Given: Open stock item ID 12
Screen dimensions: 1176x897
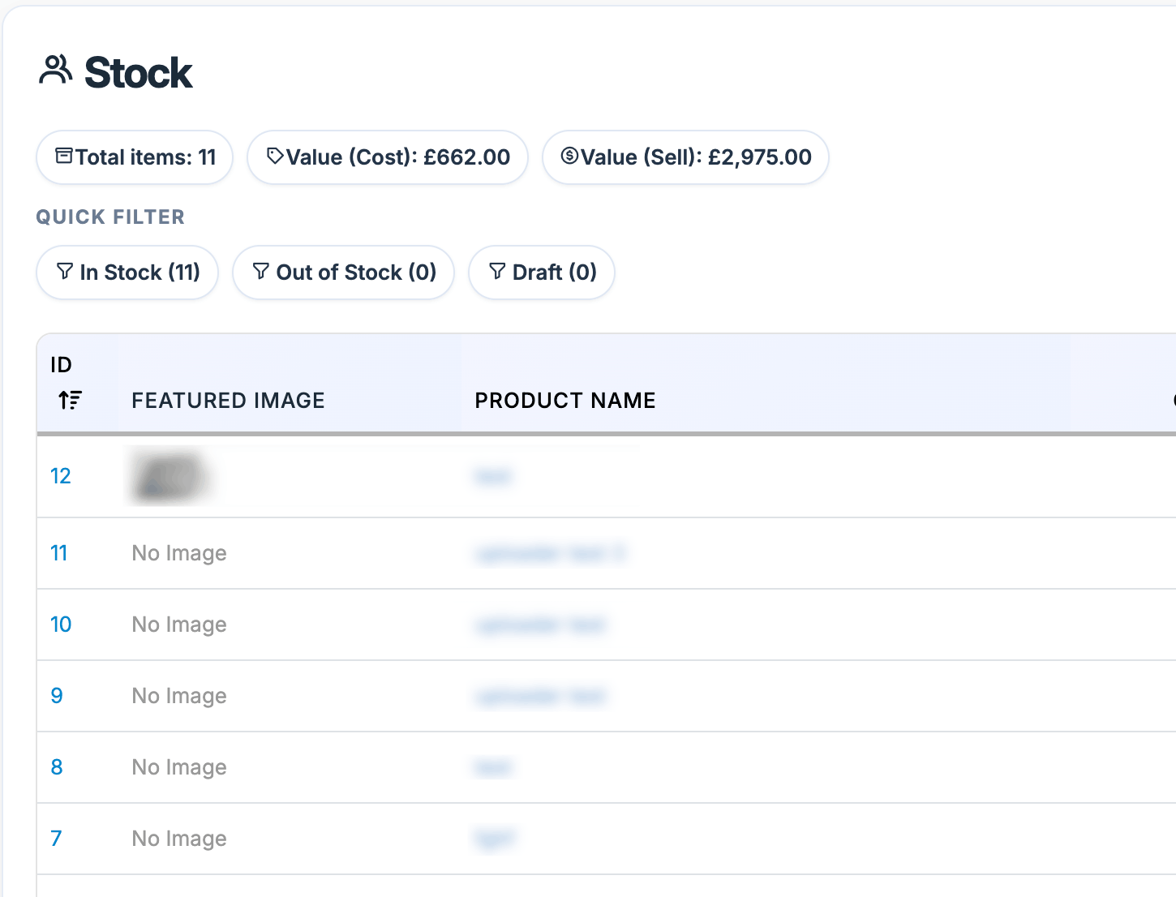Looking at the screenshot, I should click(x=61, y=476).
